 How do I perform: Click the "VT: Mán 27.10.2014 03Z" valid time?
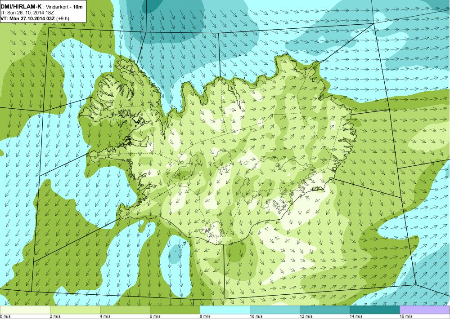[x=28, y=18]
